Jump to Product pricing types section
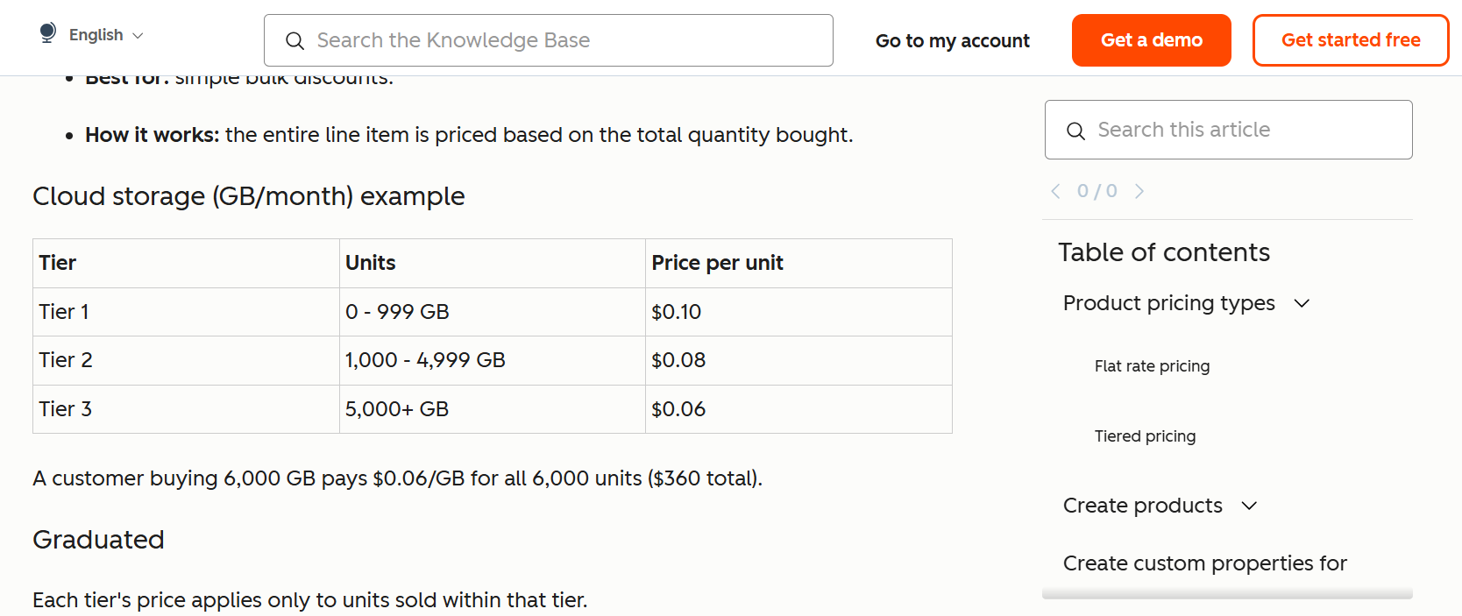Viewport: 1462px width, 616px height. tap(1168, 303)
